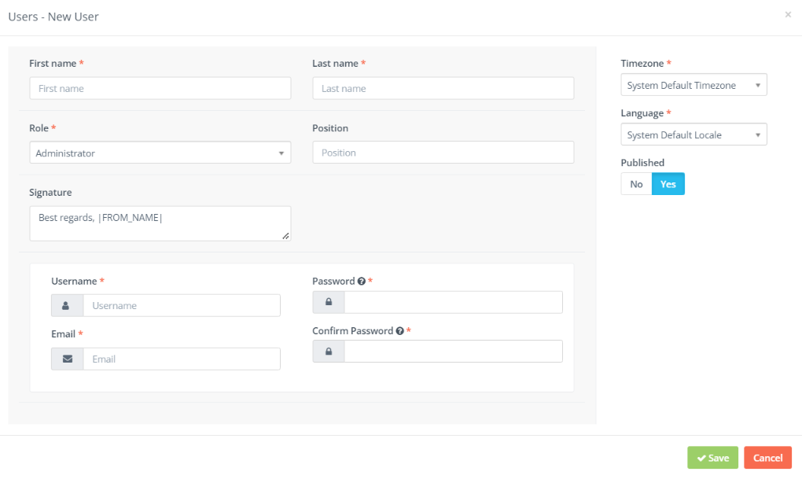The image size is (802, 479).
Task: Click the Signature textarea resize handle
Action: click(x=285, y=236)
